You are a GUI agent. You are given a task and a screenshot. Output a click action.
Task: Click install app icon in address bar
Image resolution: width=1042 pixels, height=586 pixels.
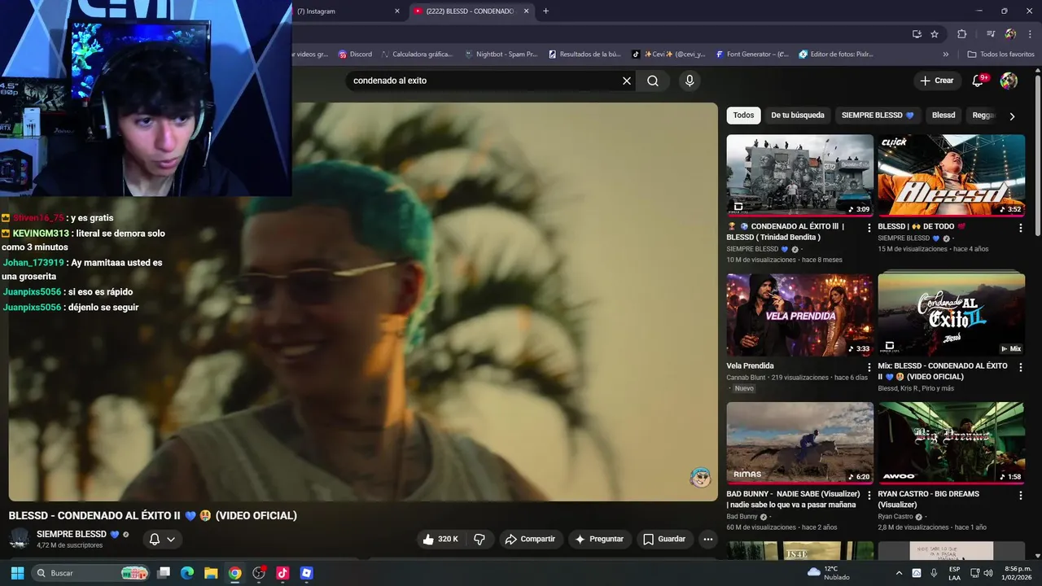(917, 34)
